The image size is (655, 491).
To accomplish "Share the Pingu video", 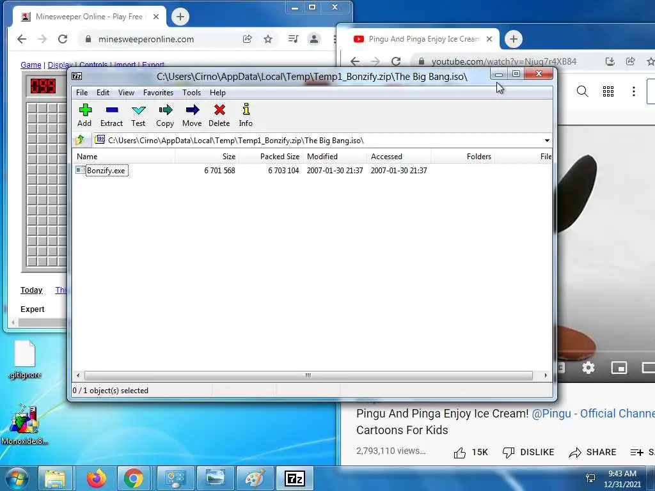I will [592, 453].
